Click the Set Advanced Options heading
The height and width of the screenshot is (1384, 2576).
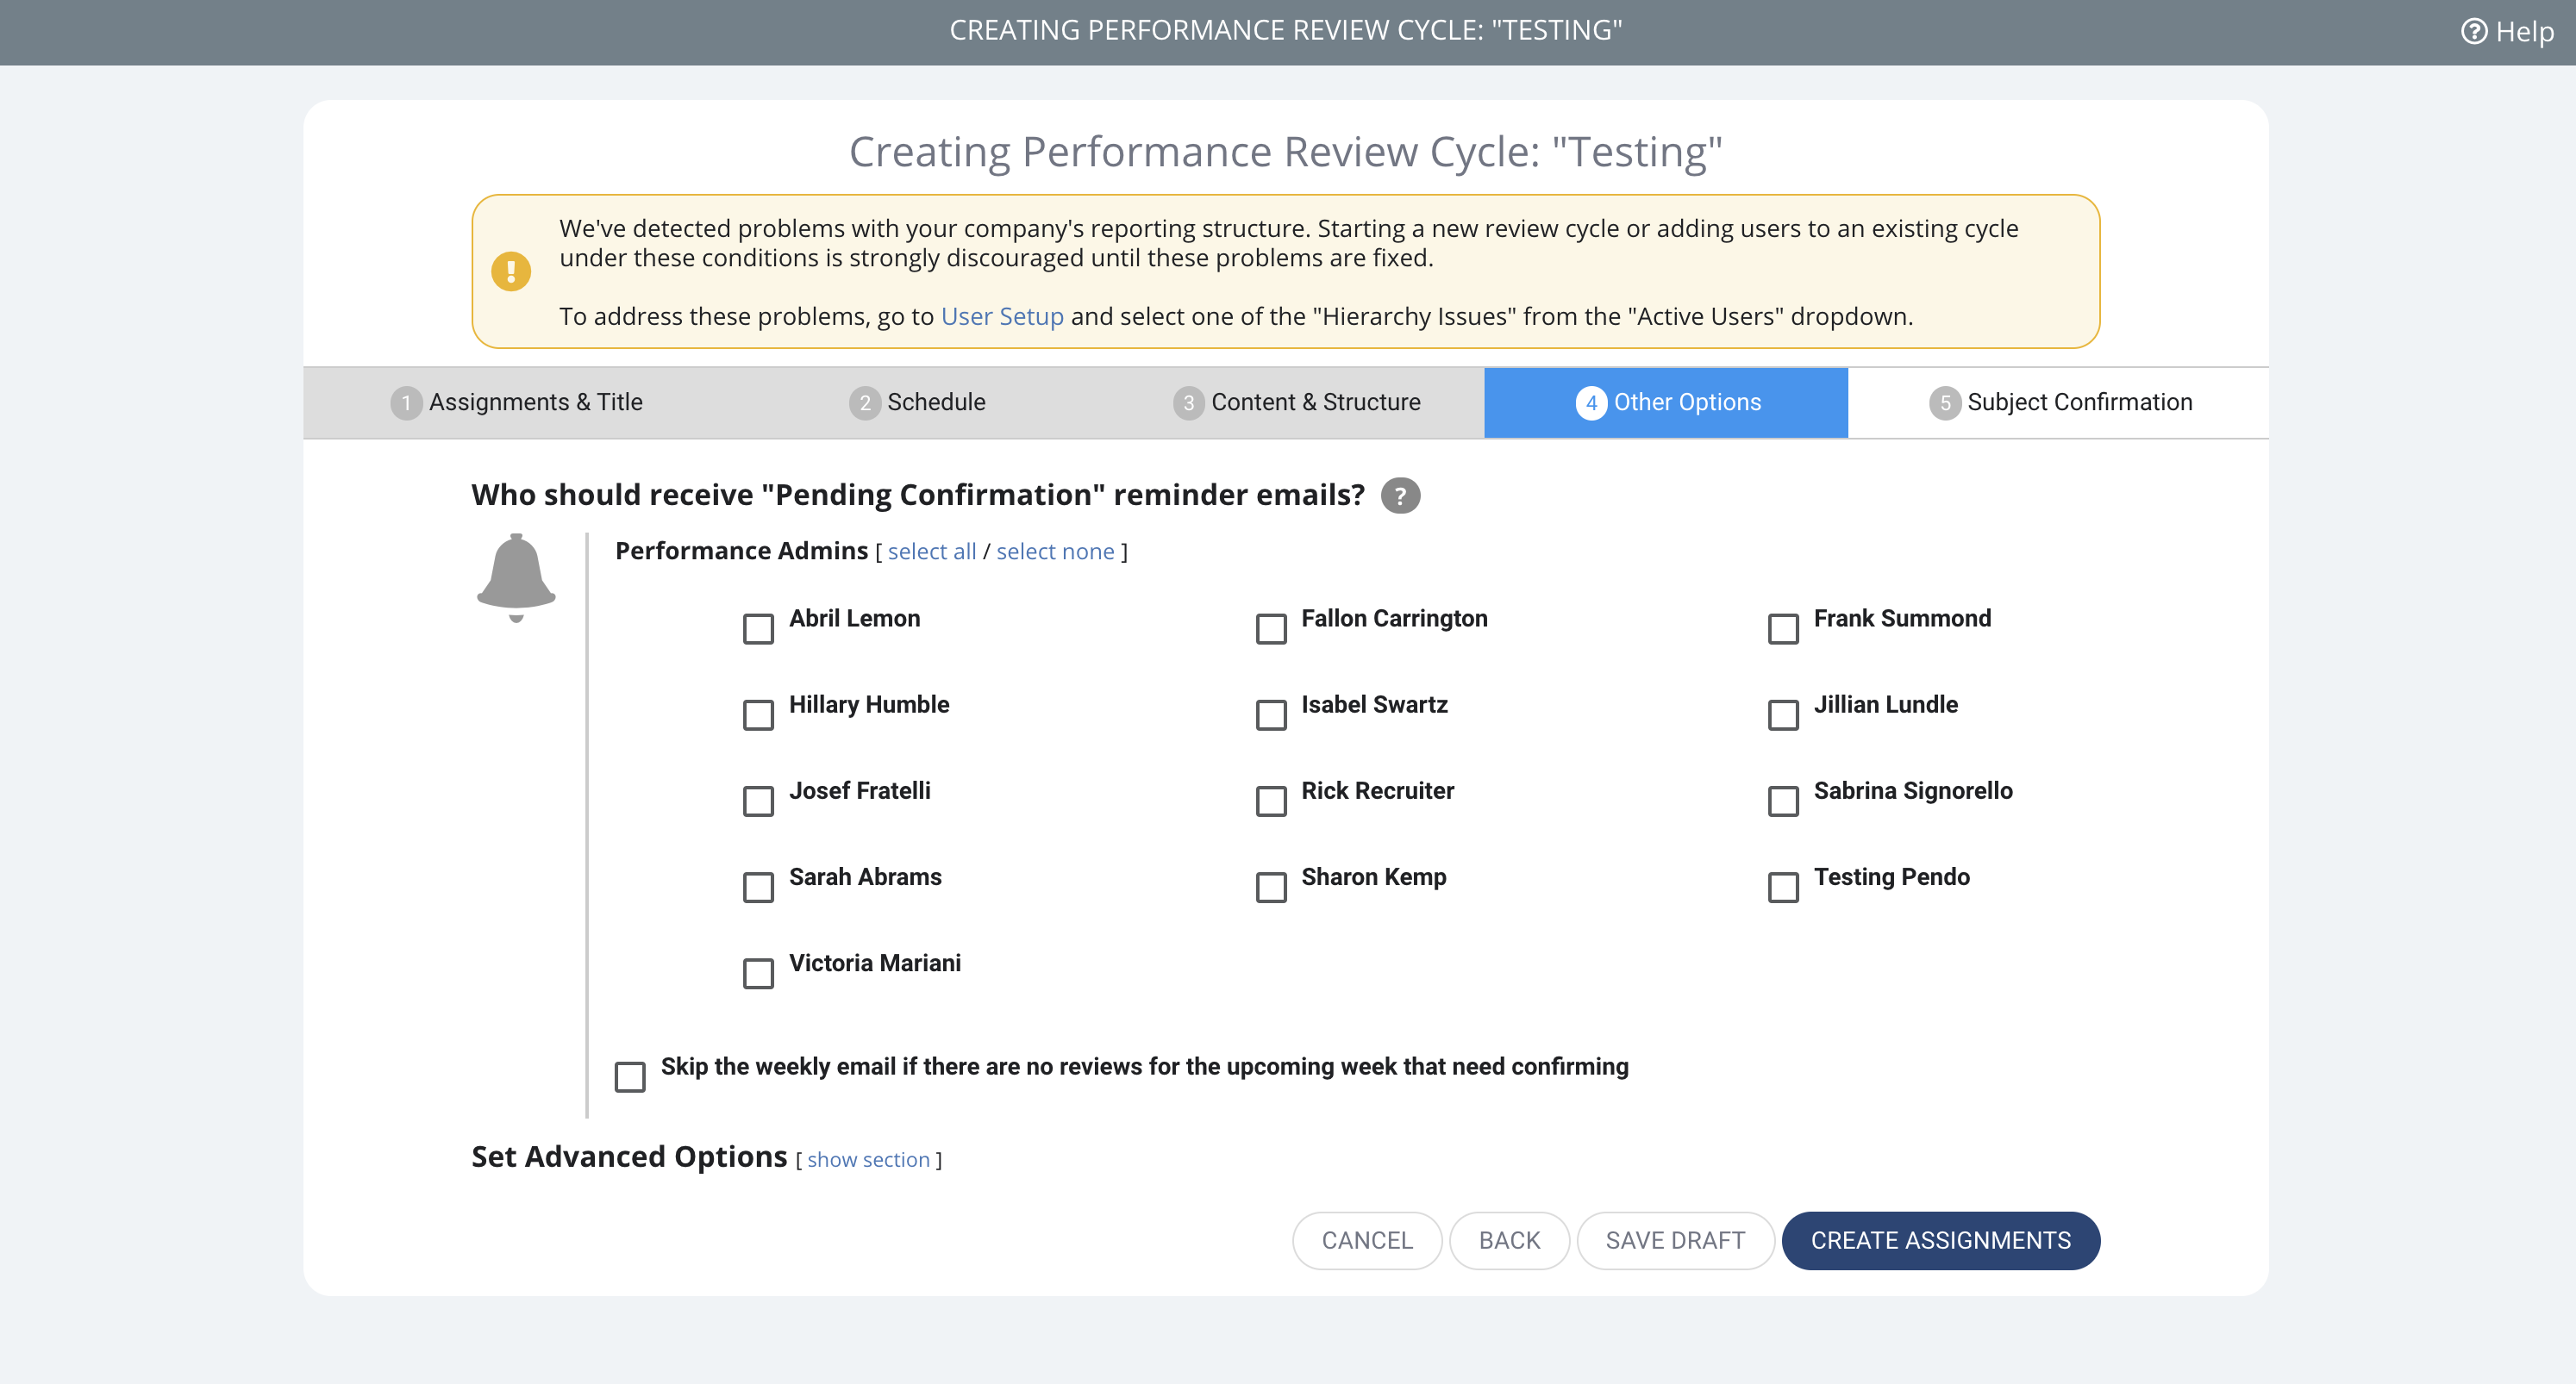click(629, 1156)
